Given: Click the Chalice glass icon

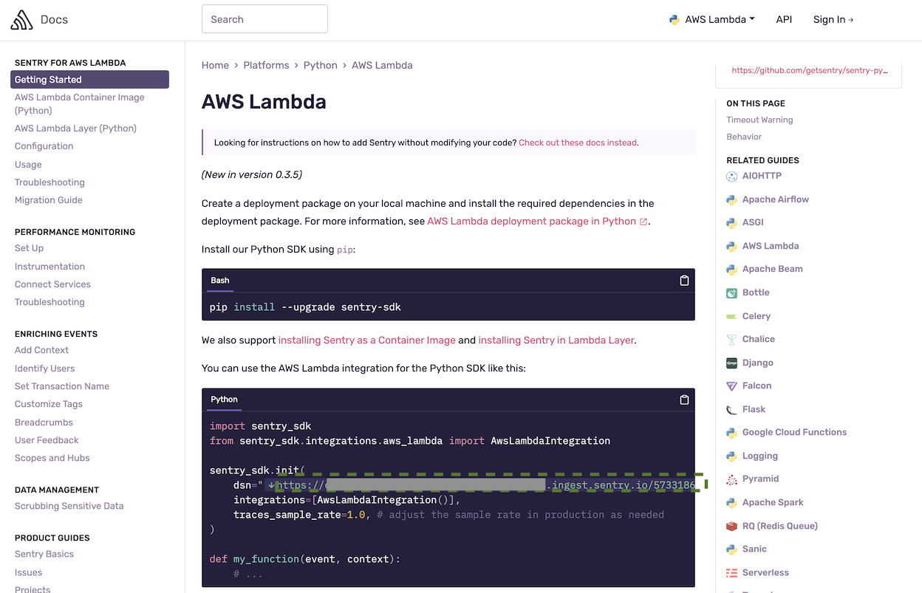Looking at the screenshot, I should pos(731,340).
